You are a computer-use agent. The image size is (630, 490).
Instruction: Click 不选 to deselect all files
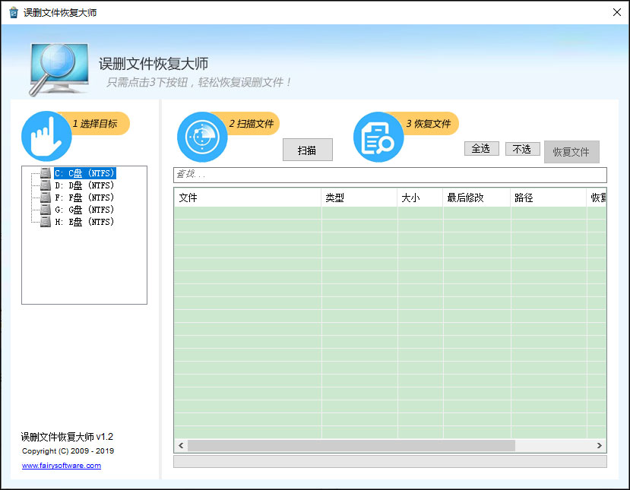(522, 148)
